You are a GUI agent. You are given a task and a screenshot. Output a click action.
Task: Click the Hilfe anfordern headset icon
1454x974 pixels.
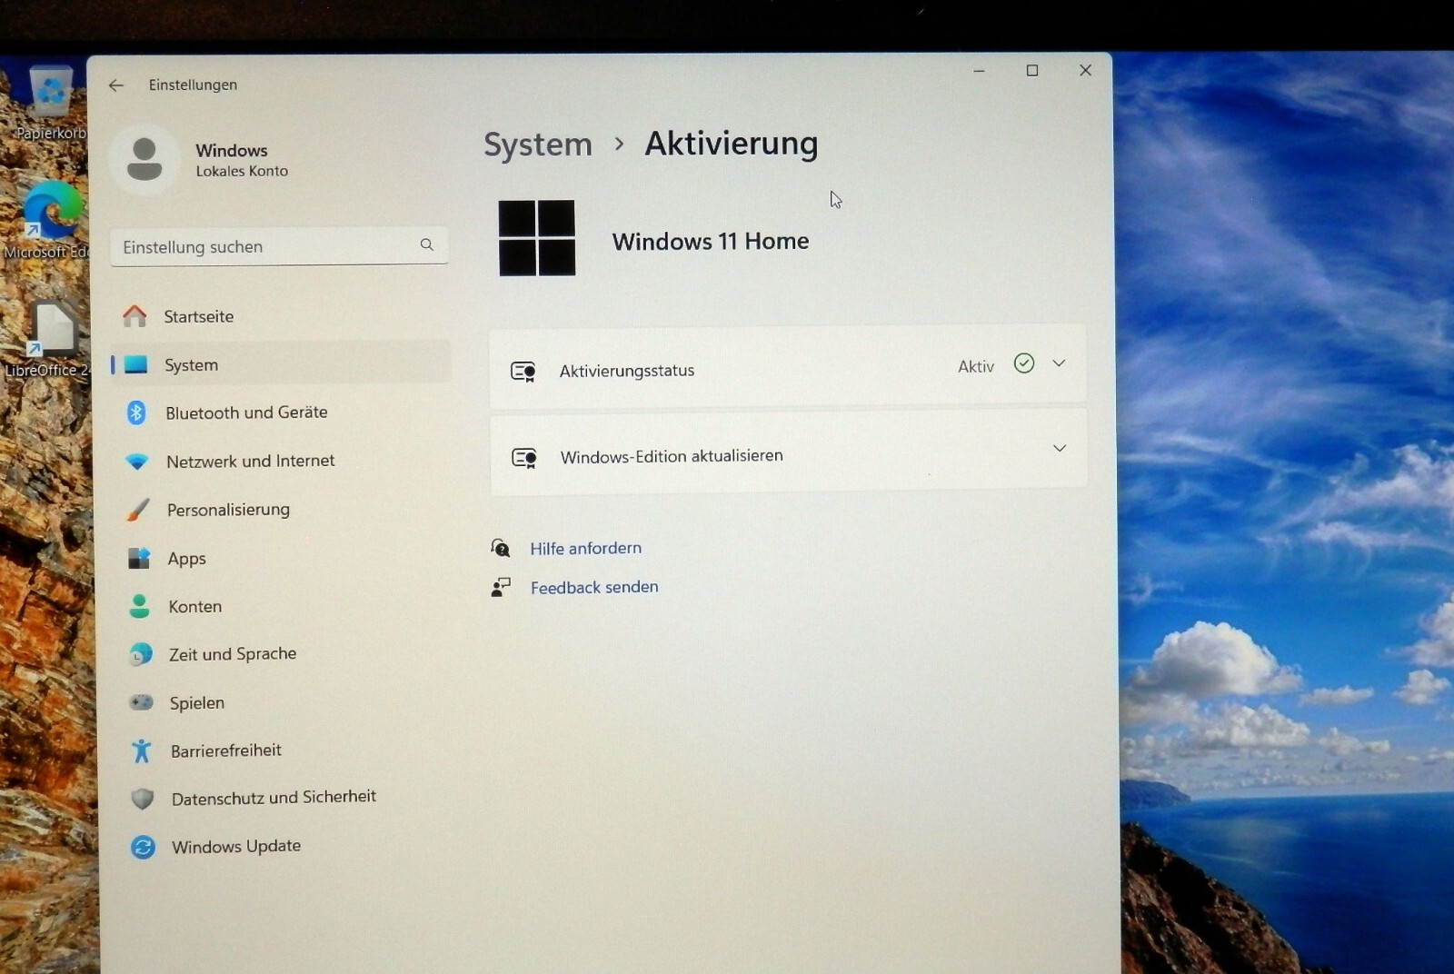coord(501,548)
